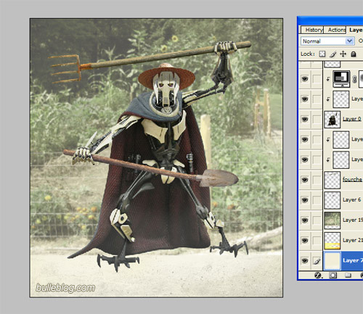Select the Layer 6 name
Viewport: 363px width, 314px height.
pos(351,200)
